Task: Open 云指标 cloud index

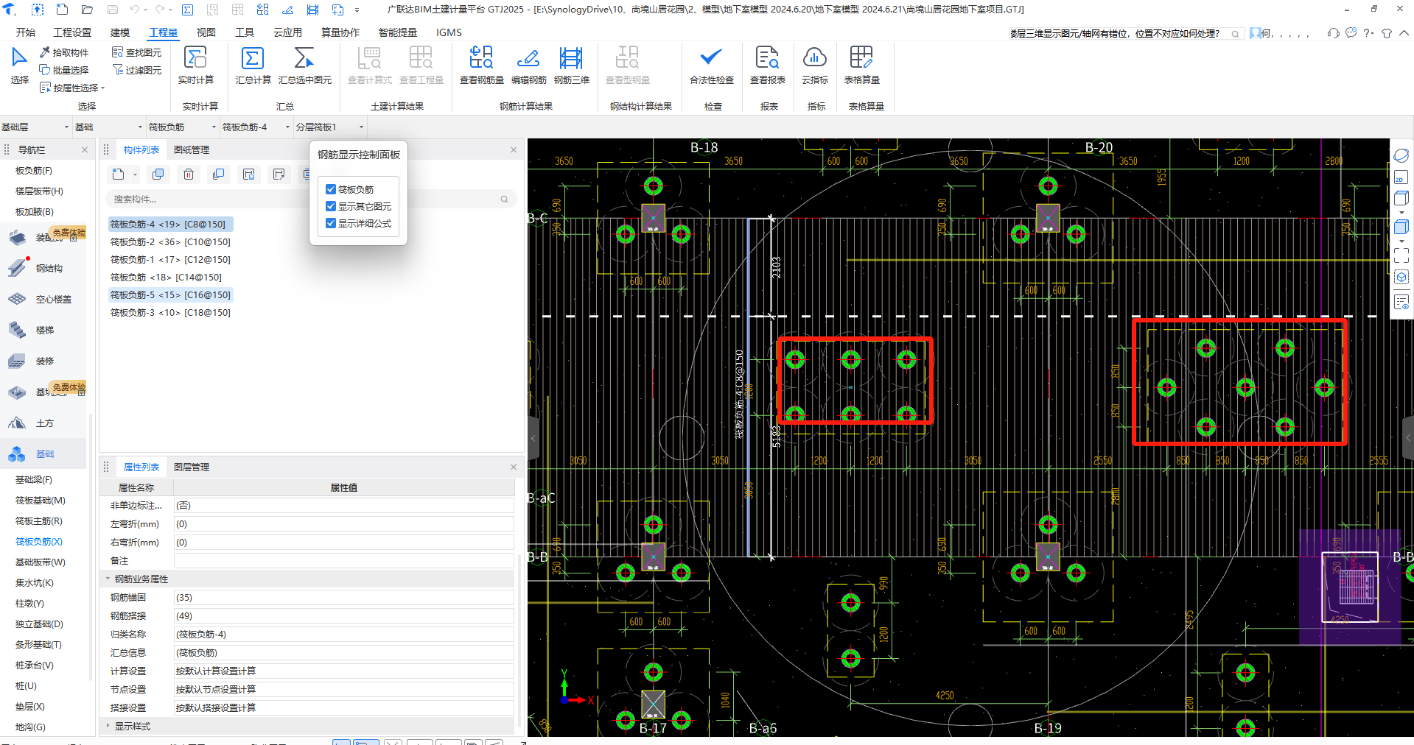Action: (x=814, y=65)
